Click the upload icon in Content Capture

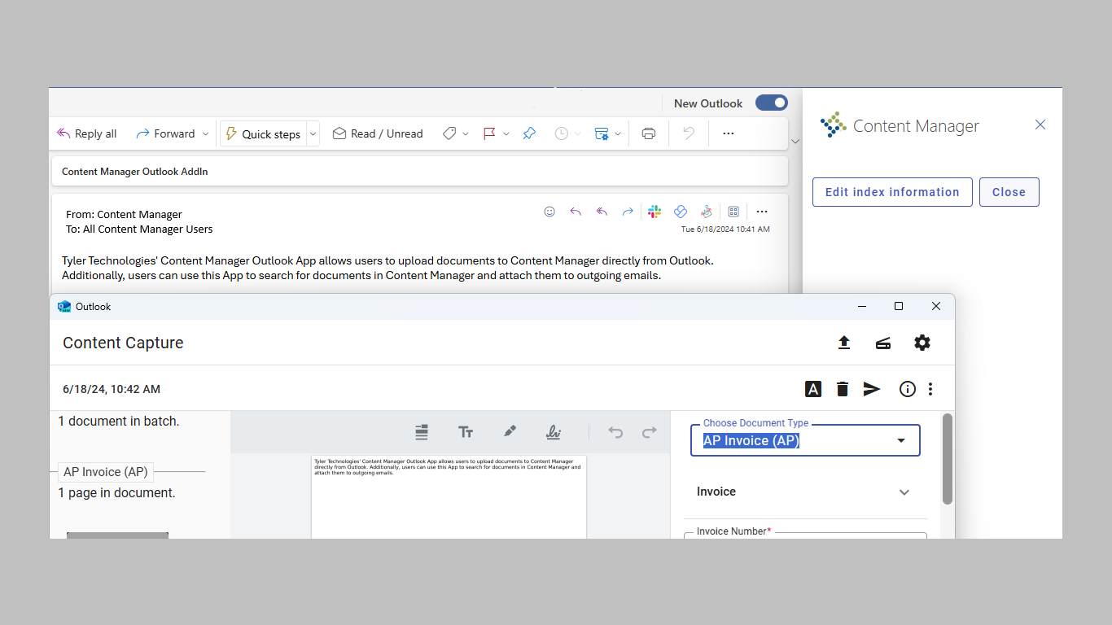point(844,343)
